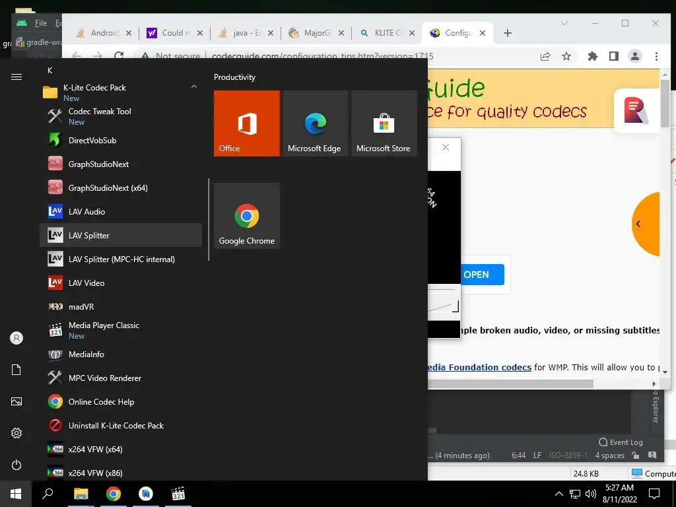Open MediaInfo app
The height and width of the screenshot is (507, 676).
pyautogui.click(x=121, y=354)
